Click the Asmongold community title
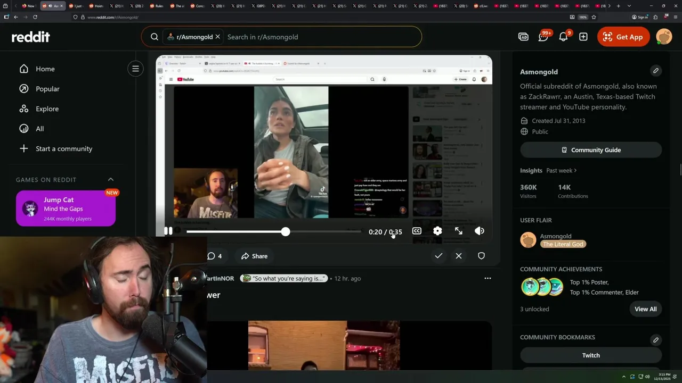 pyautogui.click(x=539, y=72)
